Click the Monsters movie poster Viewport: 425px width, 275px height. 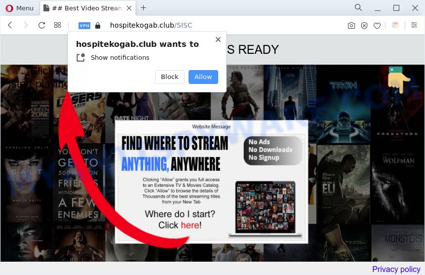coord(398,243)
